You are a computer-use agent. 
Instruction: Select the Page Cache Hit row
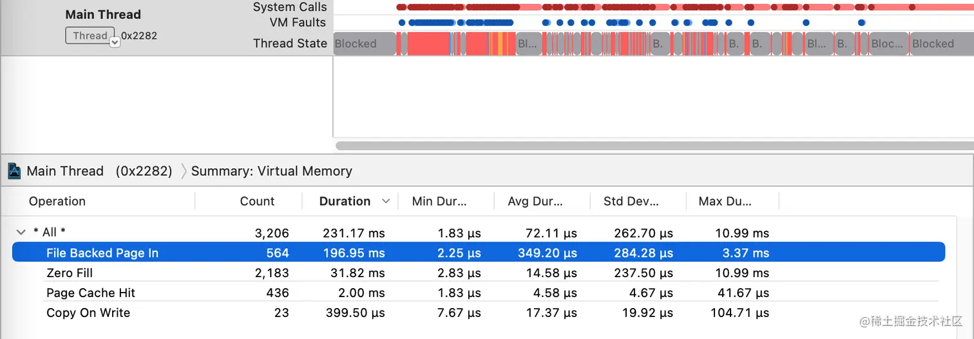[x=90, y=293]
